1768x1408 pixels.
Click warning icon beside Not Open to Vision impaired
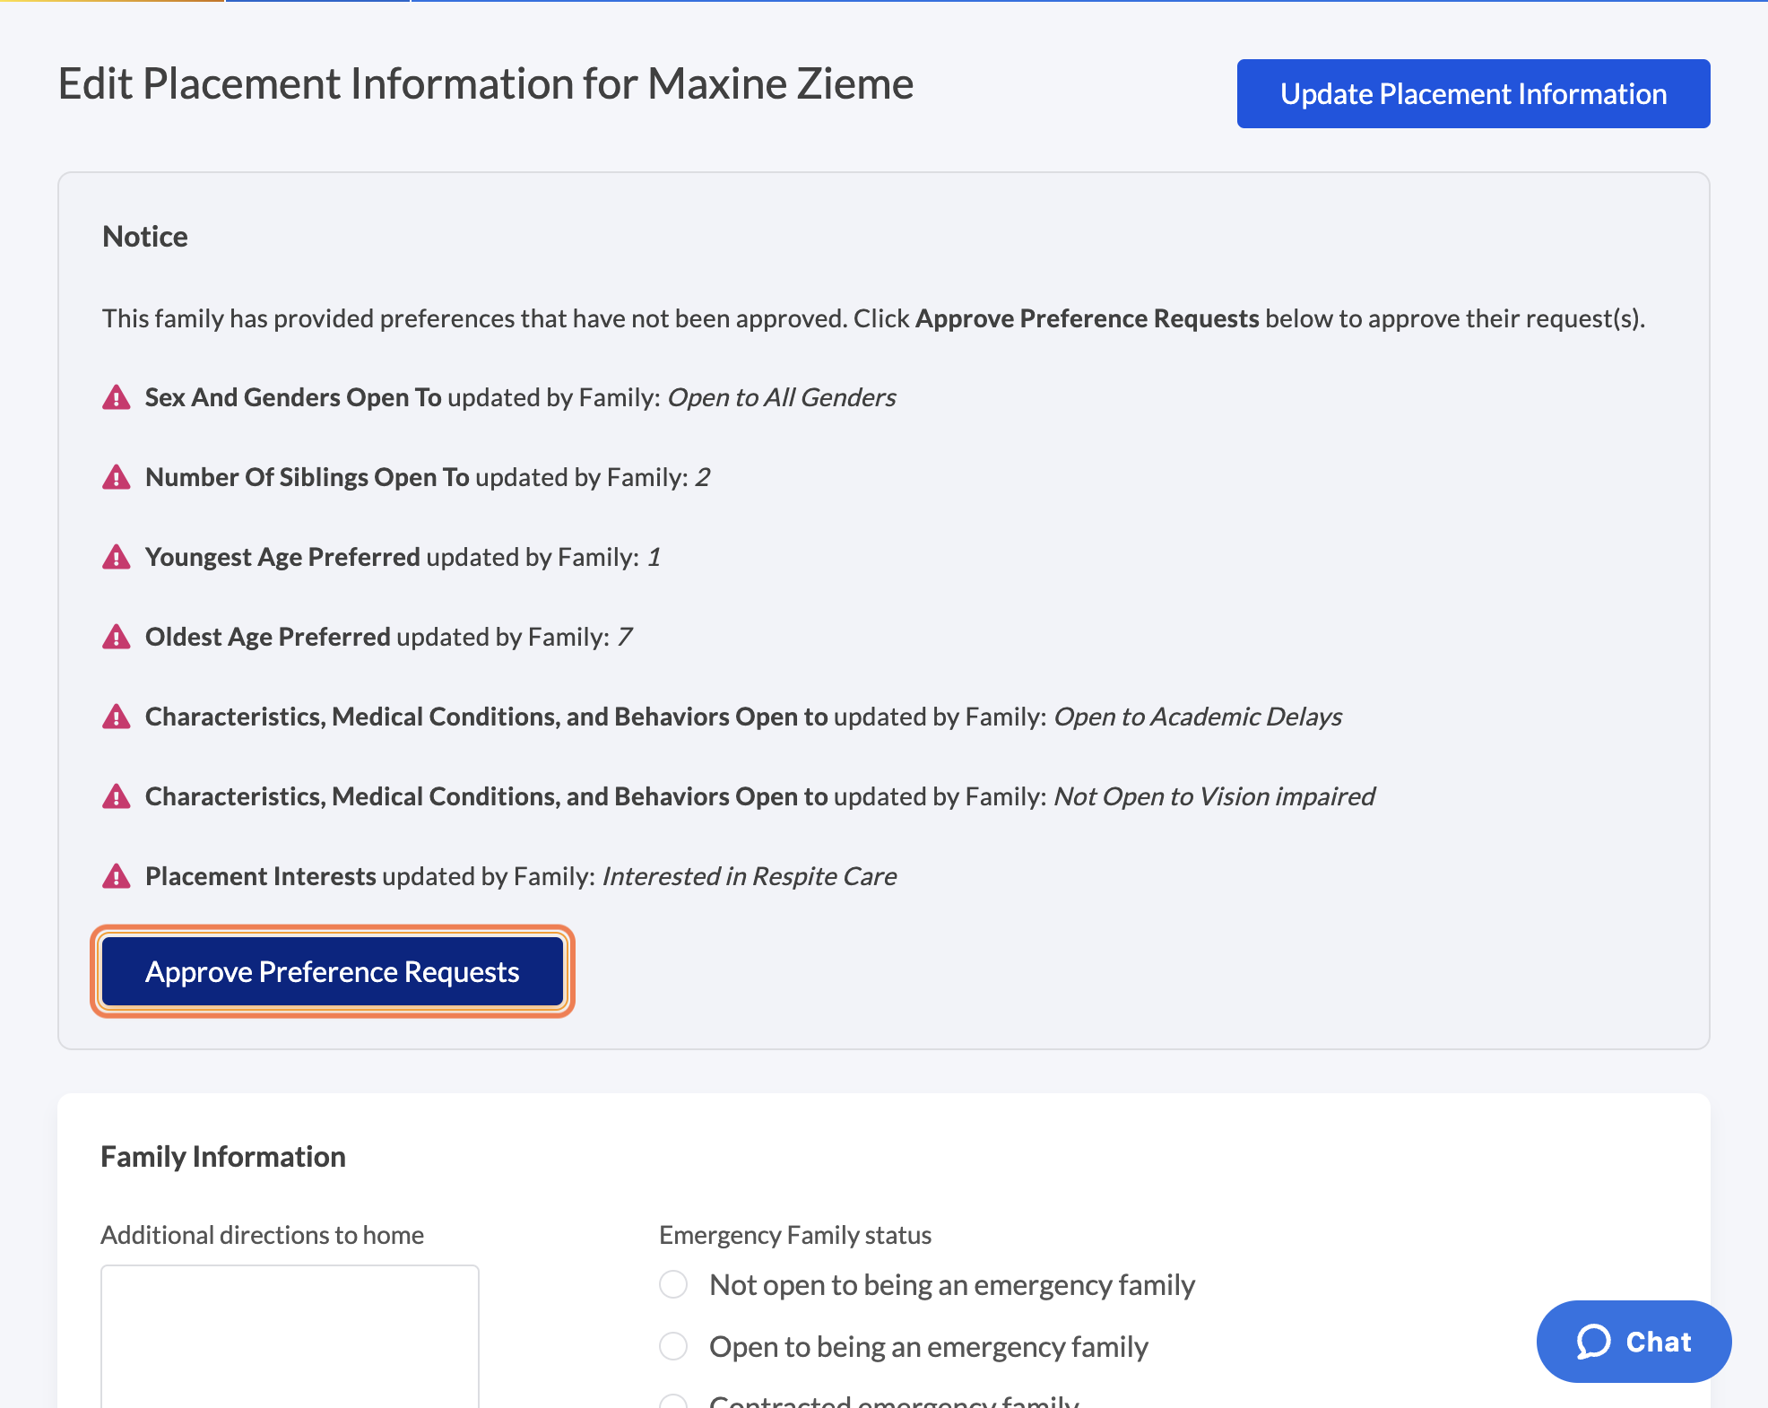[x=117, y=796]
